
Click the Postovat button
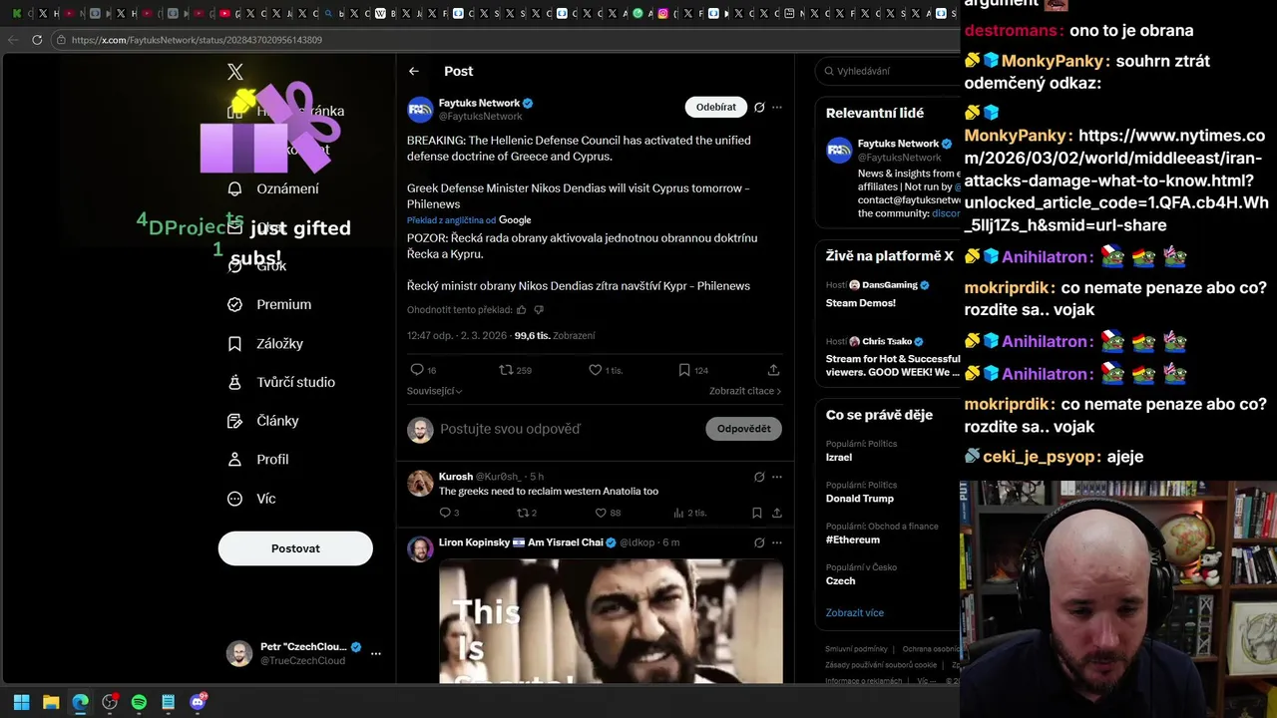[x=295, y=548]
